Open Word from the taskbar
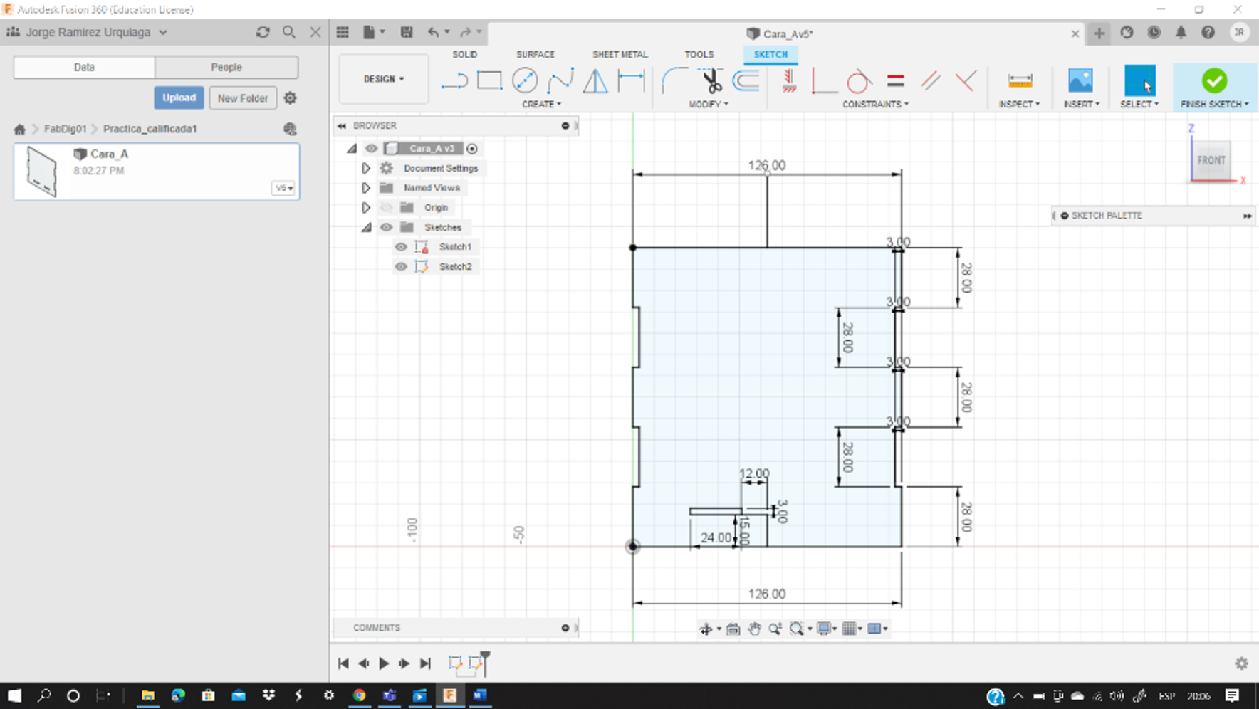Screen dimensions: 1259x709 point(481,695)
